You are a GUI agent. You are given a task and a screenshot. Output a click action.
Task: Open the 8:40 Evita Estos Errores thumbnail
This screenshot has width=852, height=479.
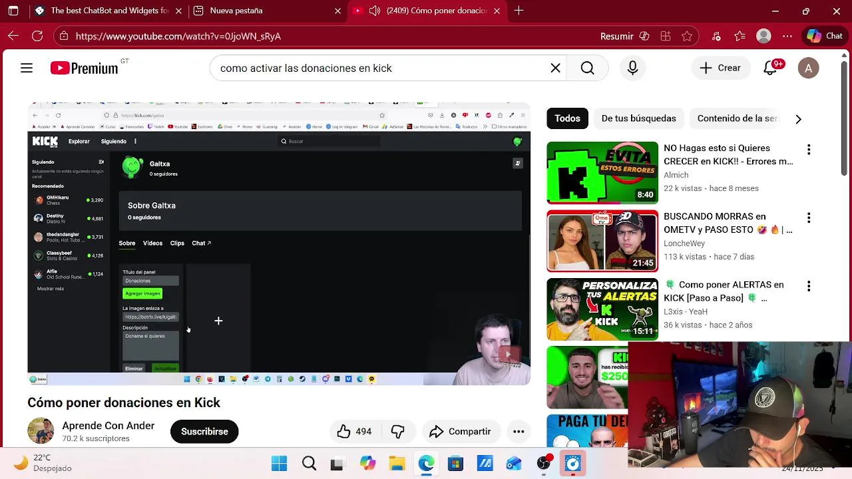[602, 173]
